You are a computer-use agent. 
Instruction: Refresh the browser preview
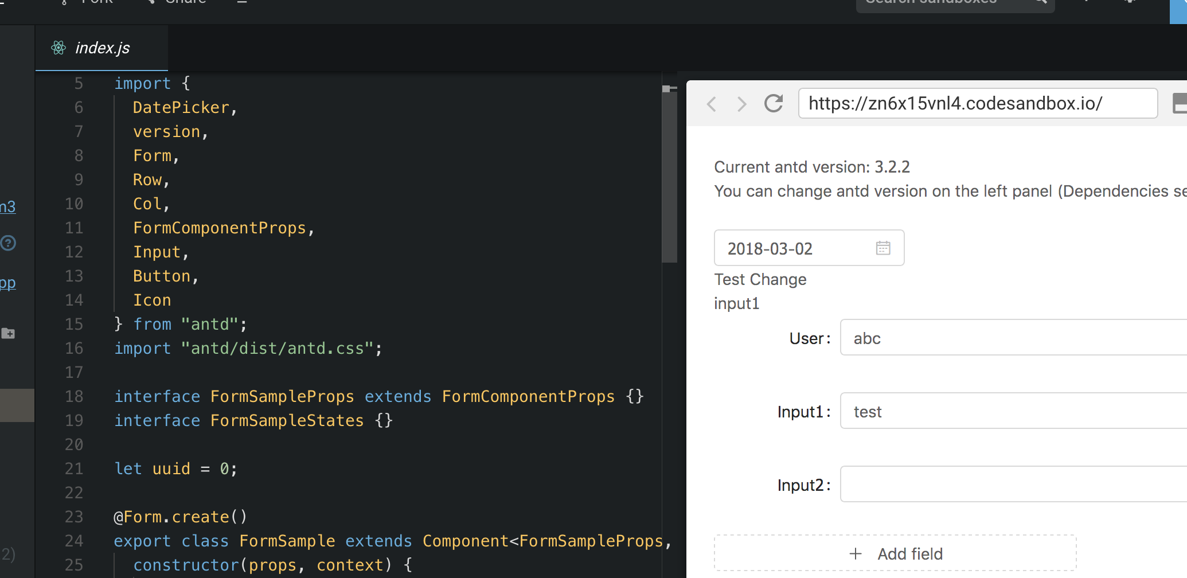(773, 104)
